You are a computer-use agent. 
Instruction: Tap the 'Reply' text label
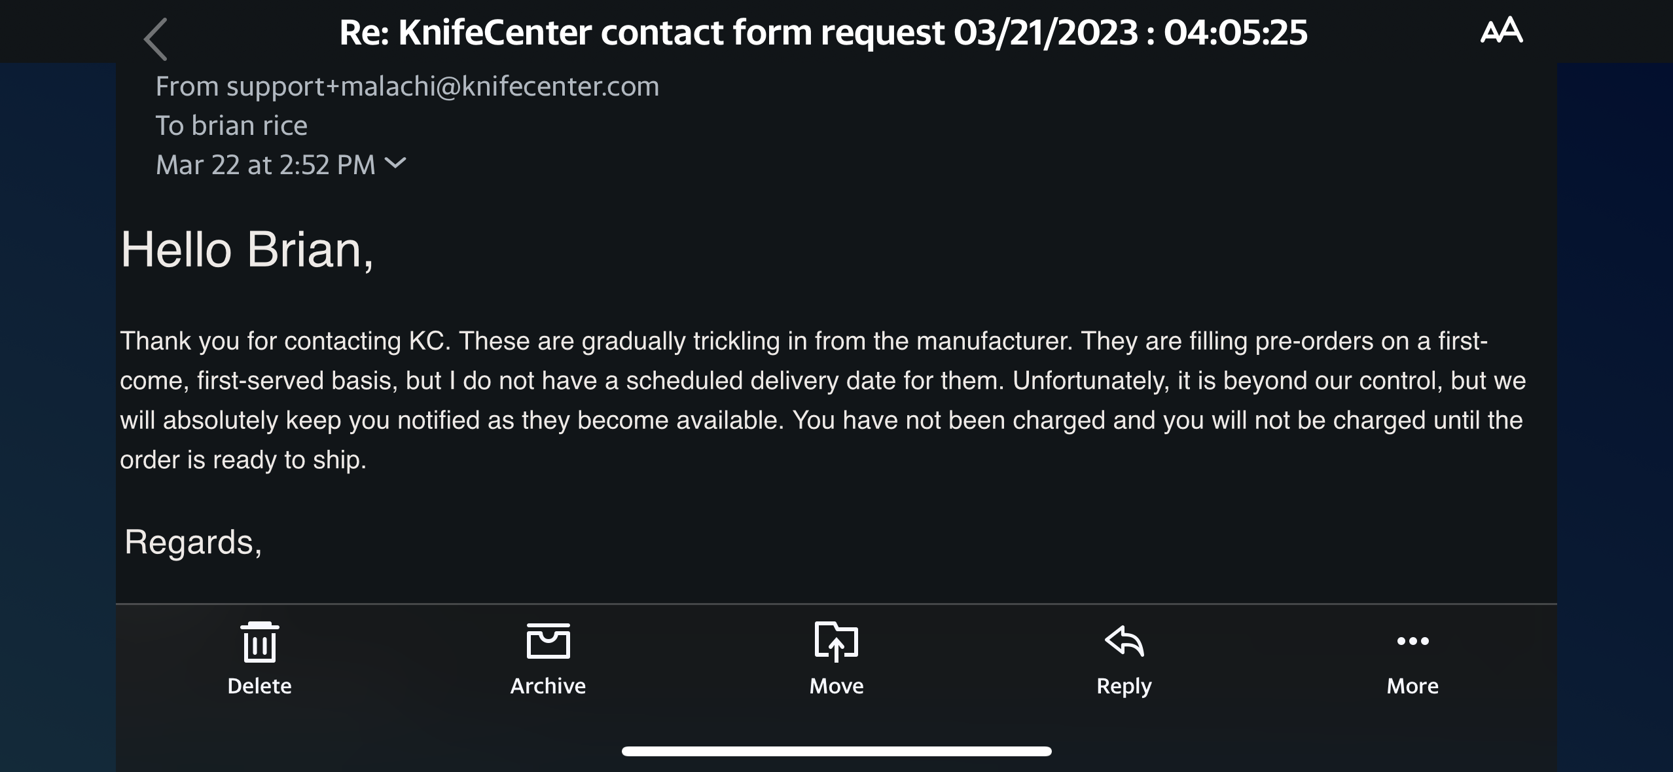[1124, 686]
